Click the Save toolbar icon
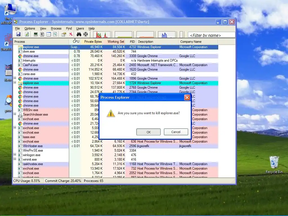This screenshot has height=216, width=288. (x=18, y=34)
